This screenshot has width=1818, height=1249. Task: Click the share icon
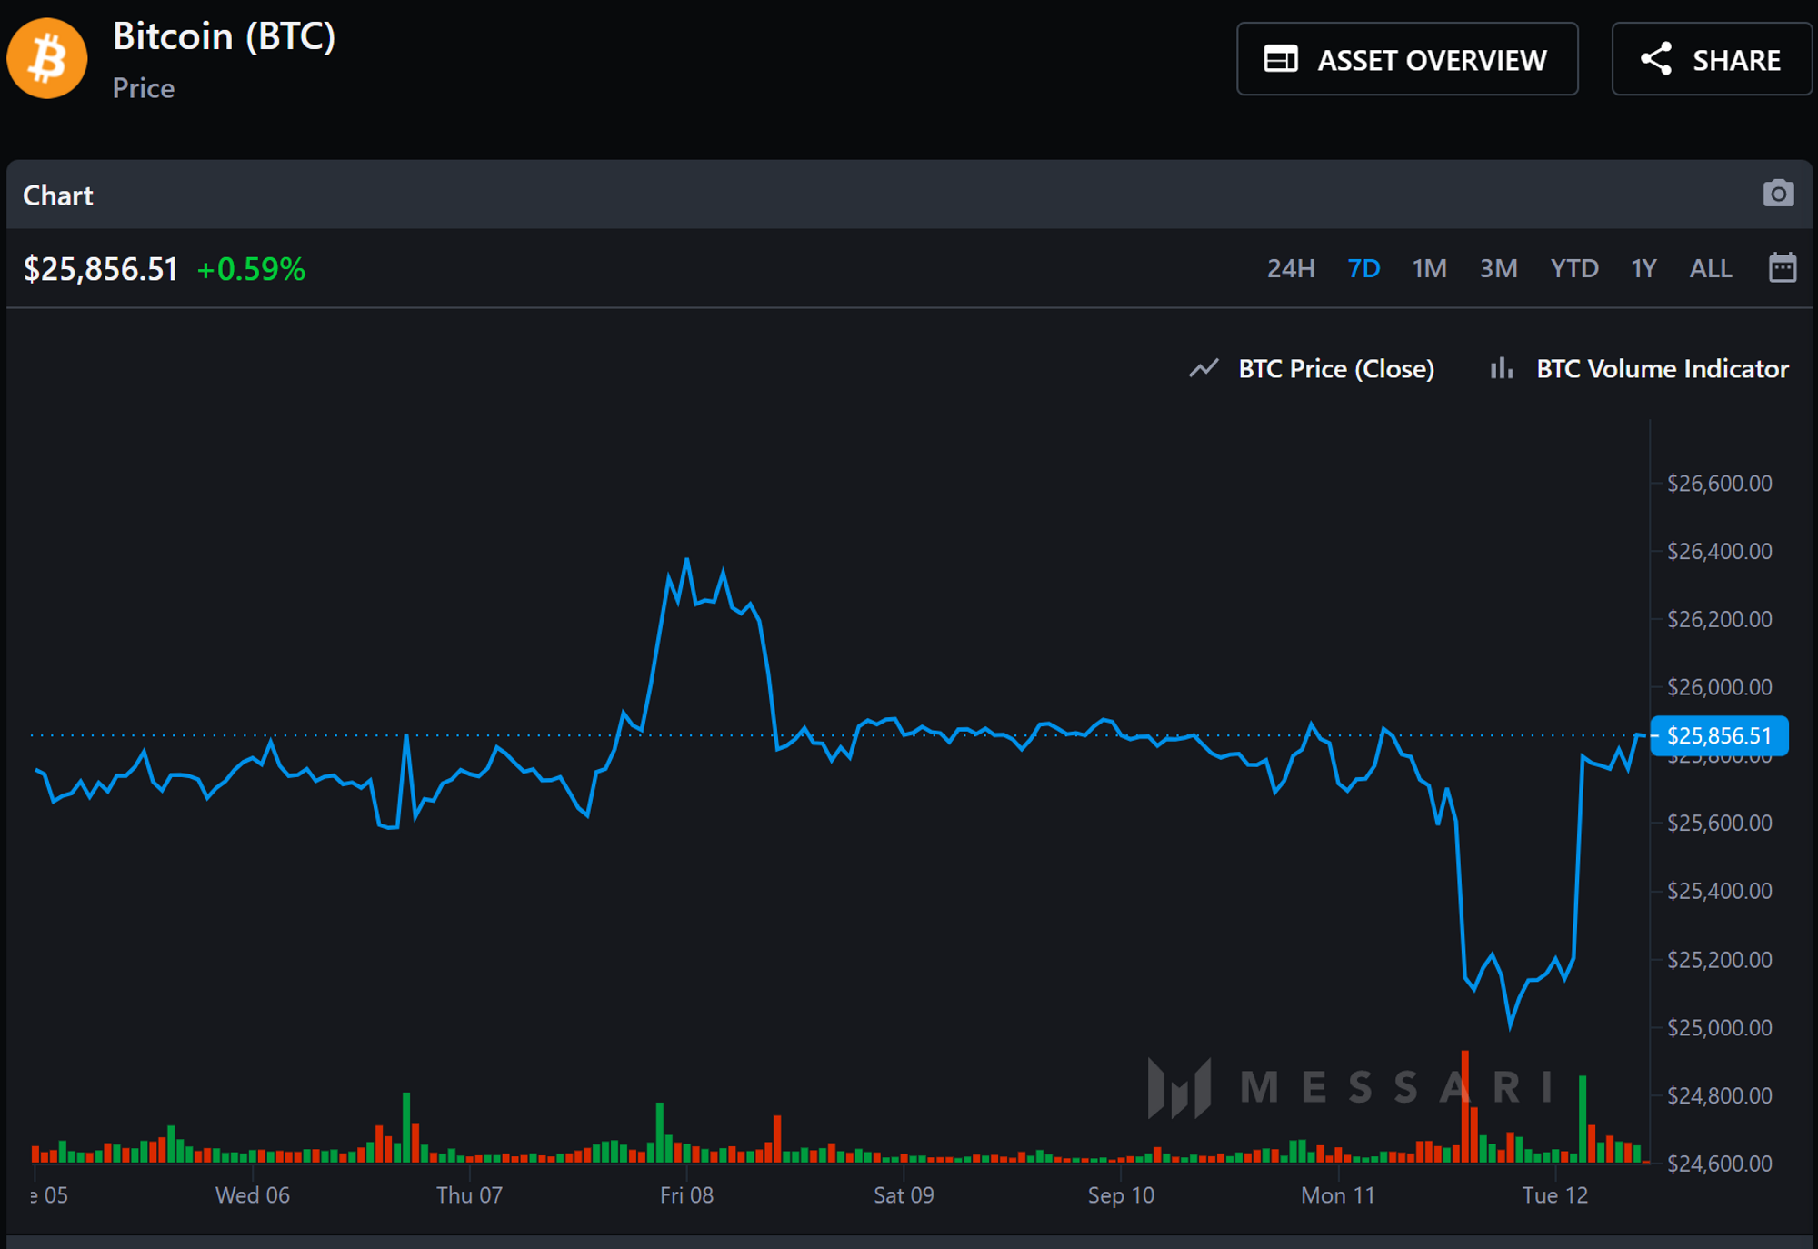click(x=1656, y=59)
